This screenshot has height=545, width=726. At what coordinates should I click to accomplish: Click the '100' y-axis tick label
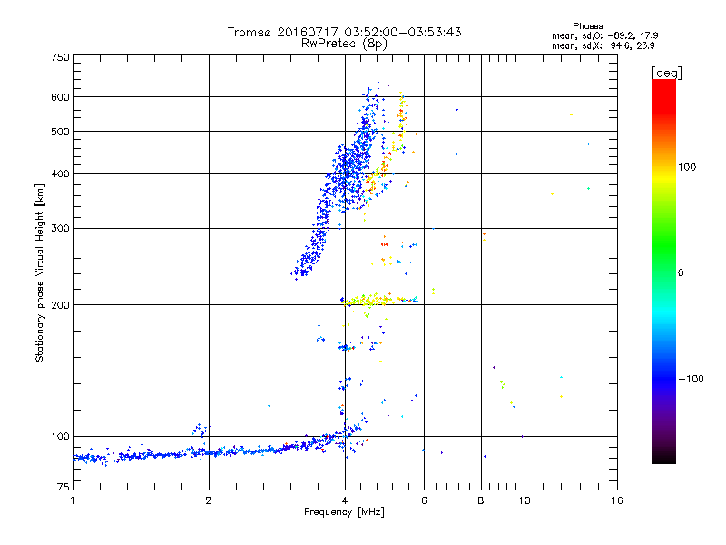(60, 436)
